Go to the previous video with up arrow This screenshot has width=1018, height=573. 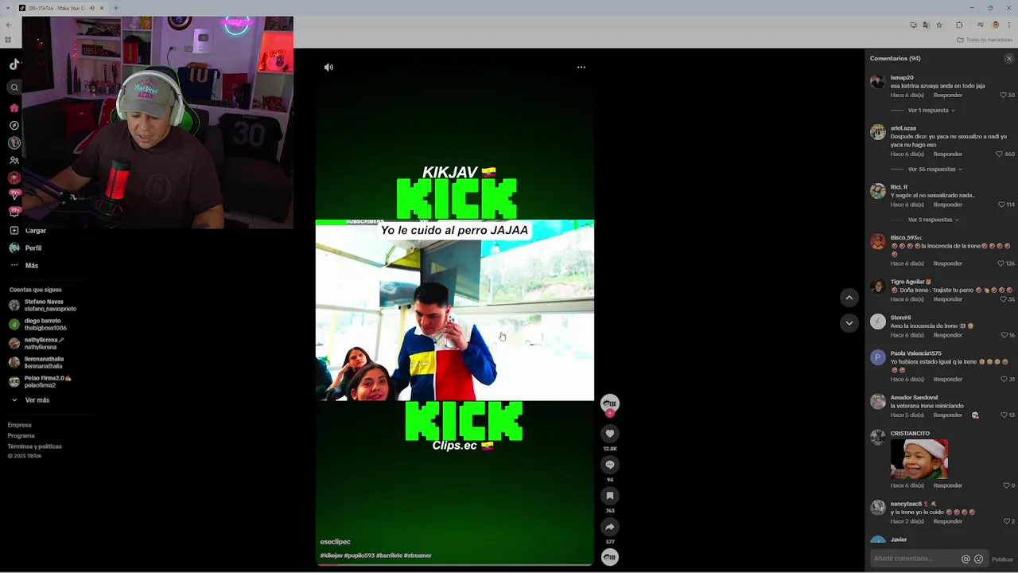point(849,298)
